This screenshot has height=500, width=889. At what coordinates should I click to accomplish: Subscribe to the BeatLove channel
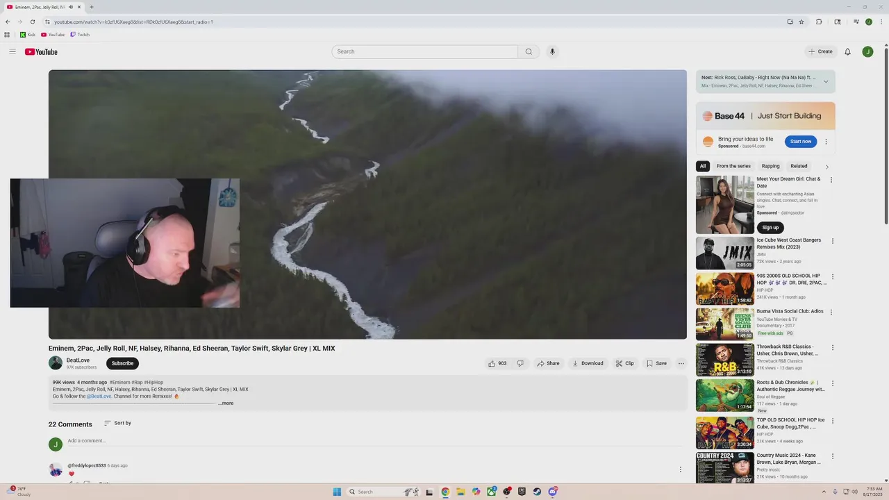pos(122,363)
